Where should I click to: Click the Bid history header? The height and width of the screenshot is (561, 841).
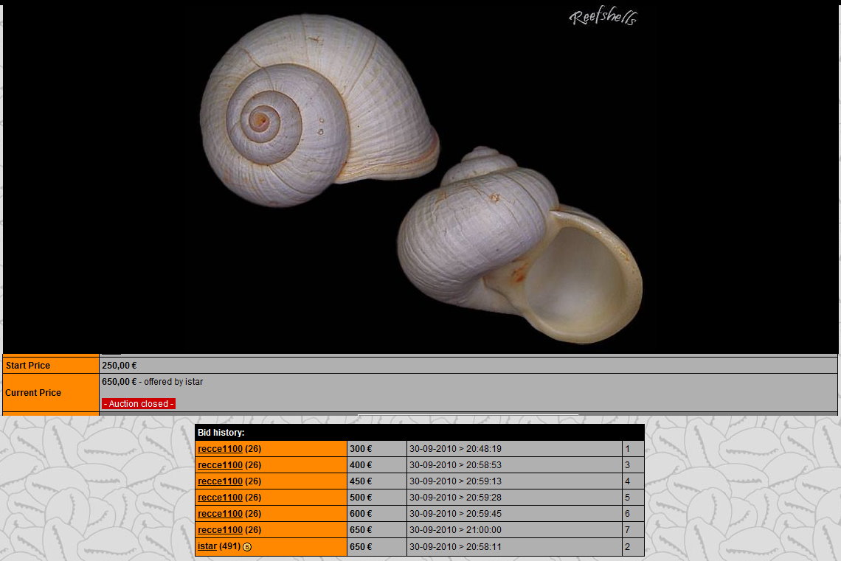click(x=221, y=433)
